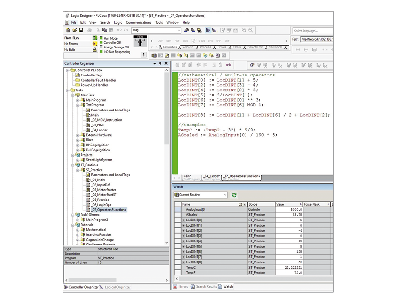The image size is (396, 303).
Task: Click the Find Previous binoculars icon
Action: tap(186, 30)
